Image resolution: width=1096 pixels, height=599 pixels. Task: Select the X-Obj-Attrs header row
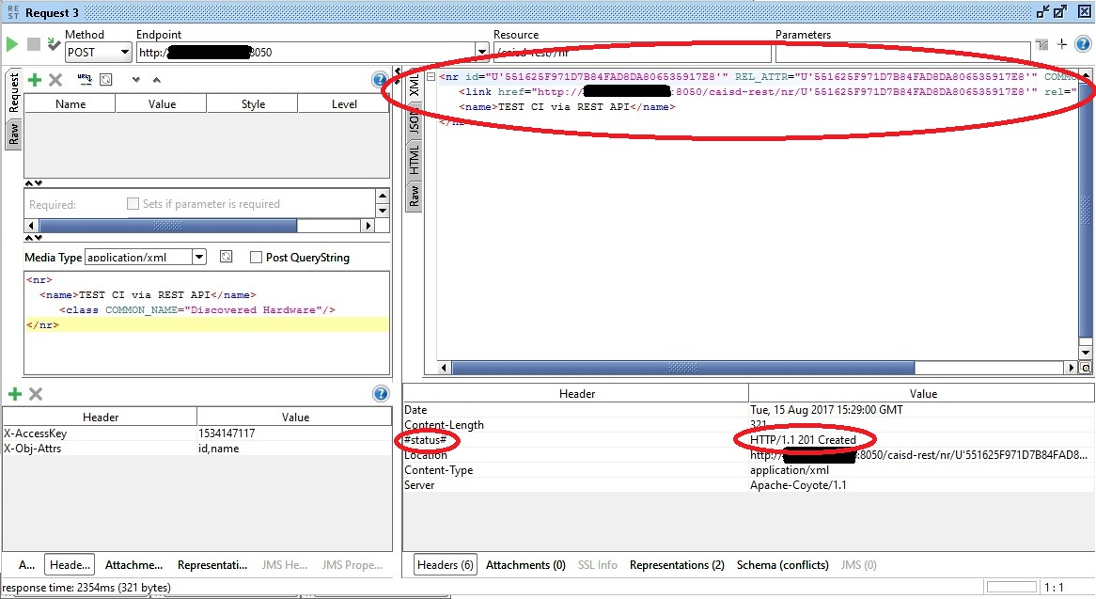click(x=196, y=448)
